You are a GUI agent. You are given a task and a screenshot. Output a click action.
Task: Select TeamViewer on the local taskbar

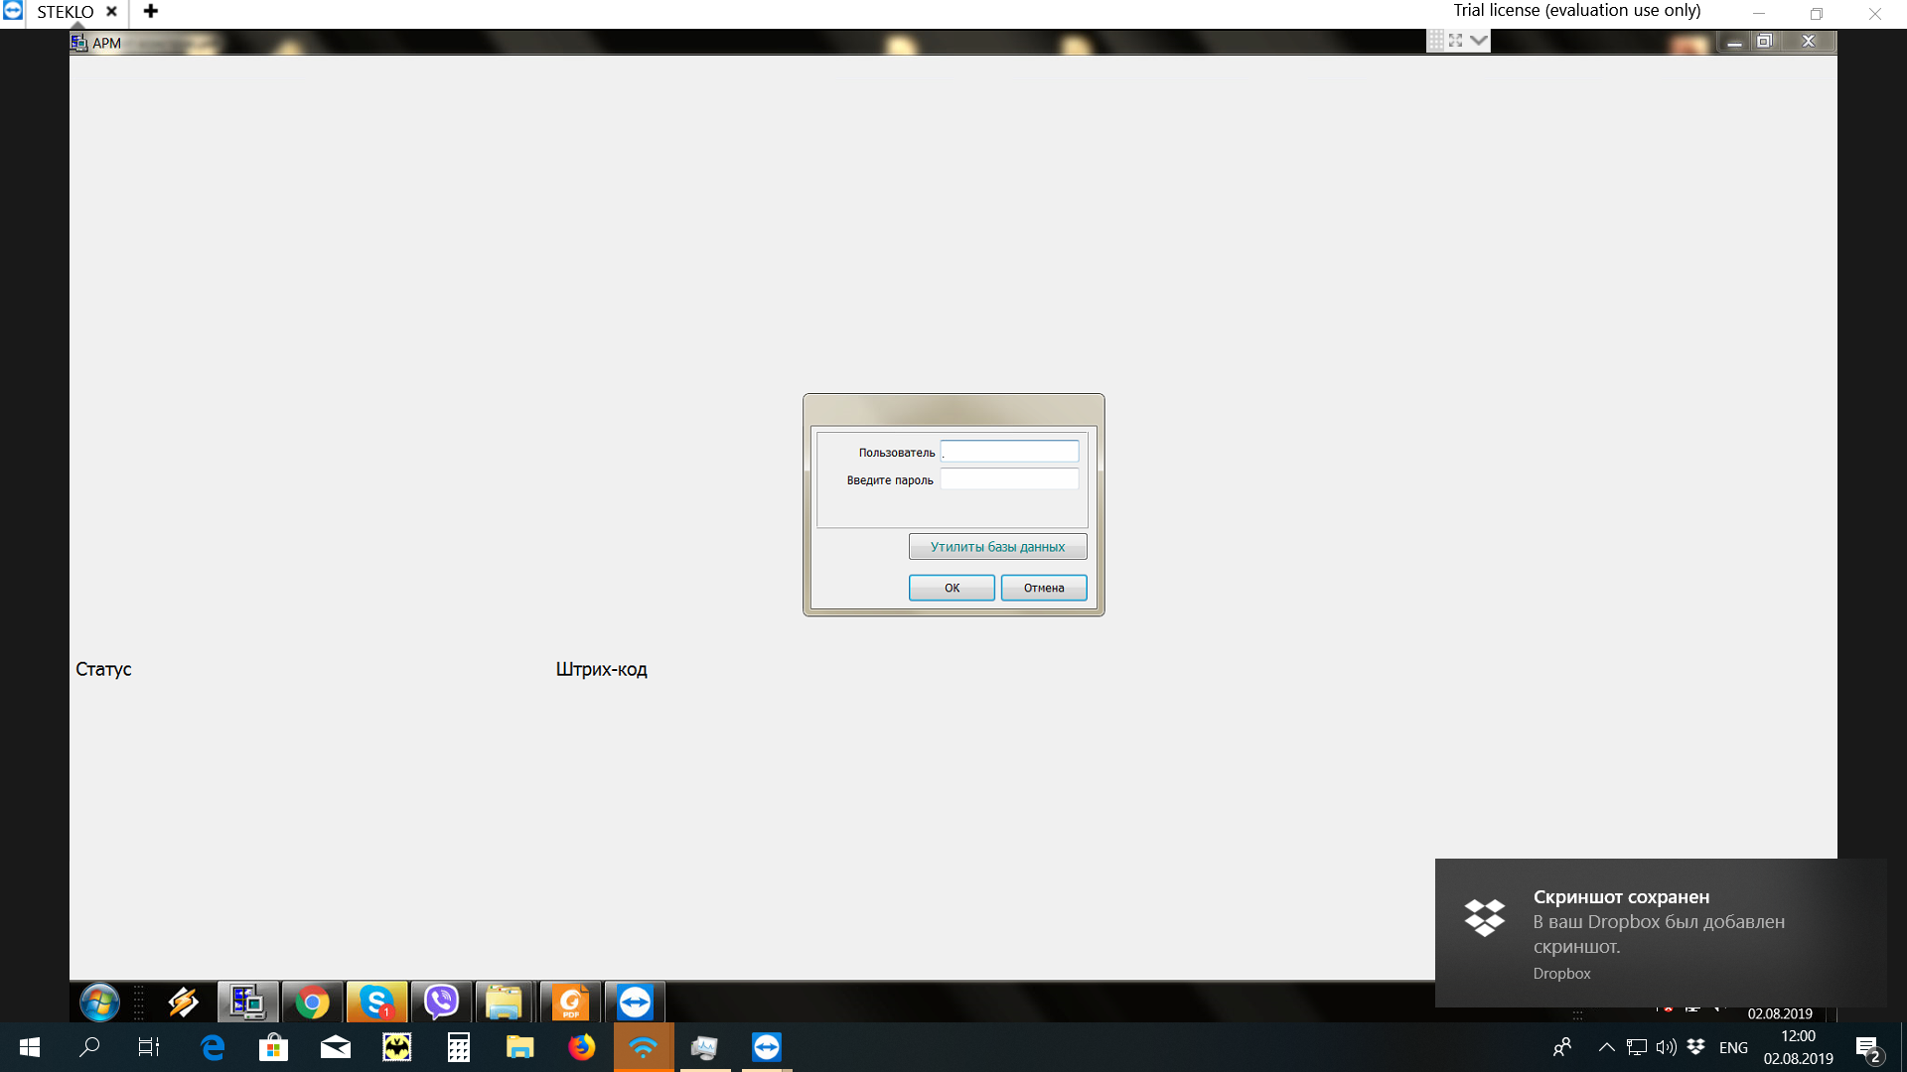point(767,1047)
